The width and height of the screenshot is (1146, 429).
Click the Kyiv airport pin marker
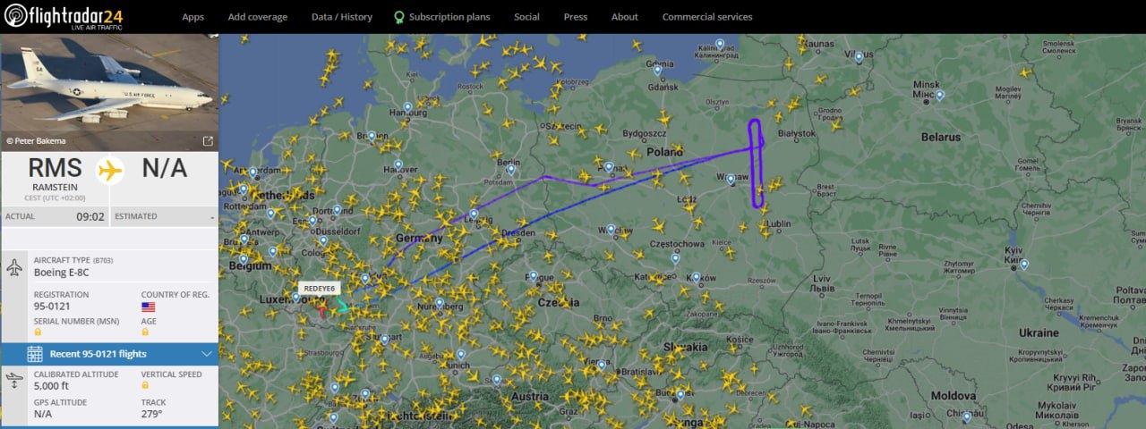(1024, 265)
